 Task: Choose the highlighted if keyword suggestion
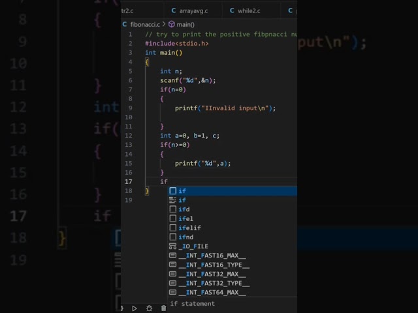pos(233,191)
